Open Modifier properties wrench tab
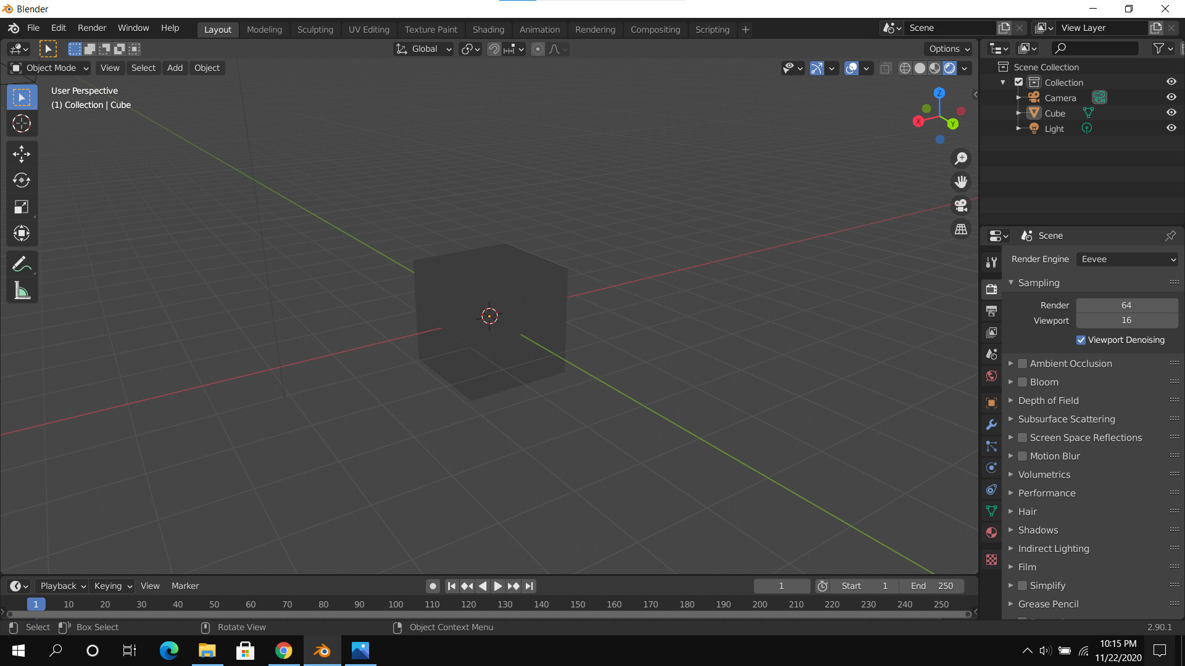 click(991, 425)
